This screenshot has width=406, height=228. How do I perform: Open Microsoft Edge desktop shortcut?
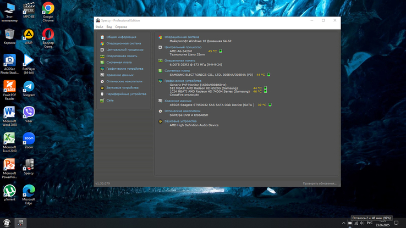pyautogui.click(x=29, y=194)
